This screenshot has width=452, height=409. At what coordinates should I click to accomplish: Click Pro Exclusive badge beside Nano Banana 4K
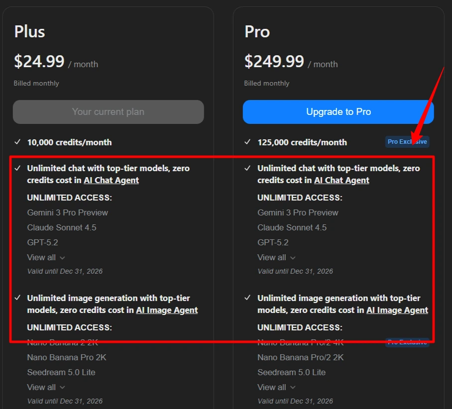(x=407, y=342)
